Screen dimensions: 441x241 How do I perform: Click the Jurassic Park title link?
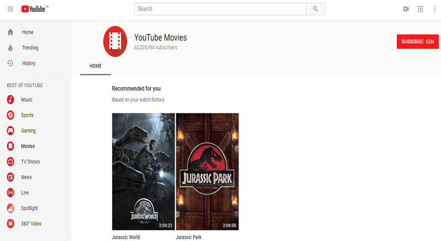click(x=188, y=237)
